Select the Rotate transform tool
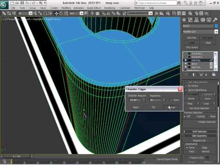Image resolution: width=220 pixels, height=165 pixels. pos(61,13)
